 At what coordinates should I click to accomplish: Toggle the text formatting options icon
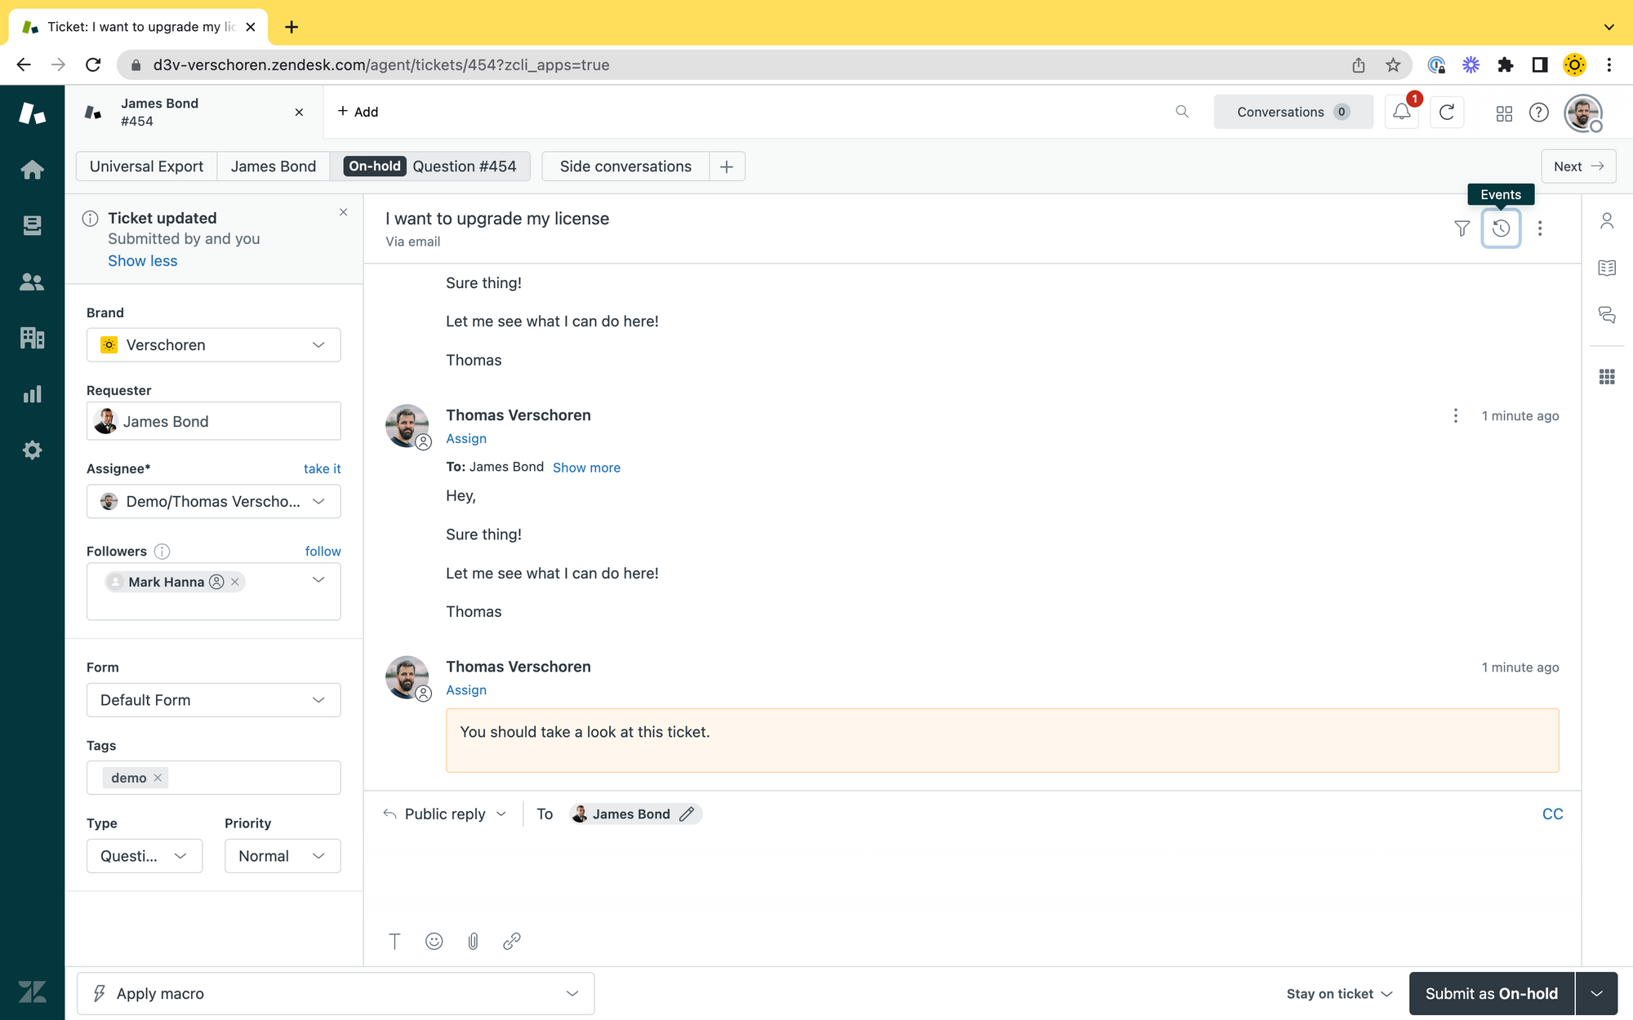(394, 941)
